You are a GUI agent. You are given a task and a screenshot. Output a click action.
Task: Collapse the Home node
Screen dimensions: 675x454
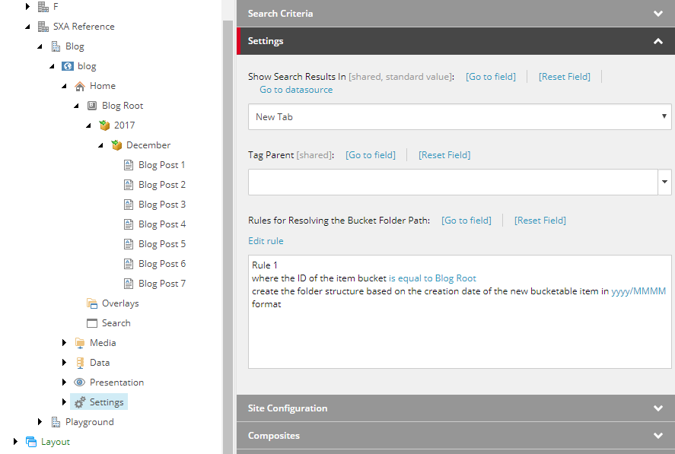pos(64,86)
